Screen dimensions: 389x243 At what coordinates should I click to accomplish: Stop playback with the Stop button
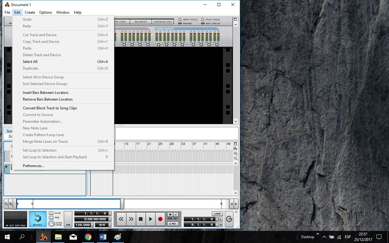tap(141, 219)
